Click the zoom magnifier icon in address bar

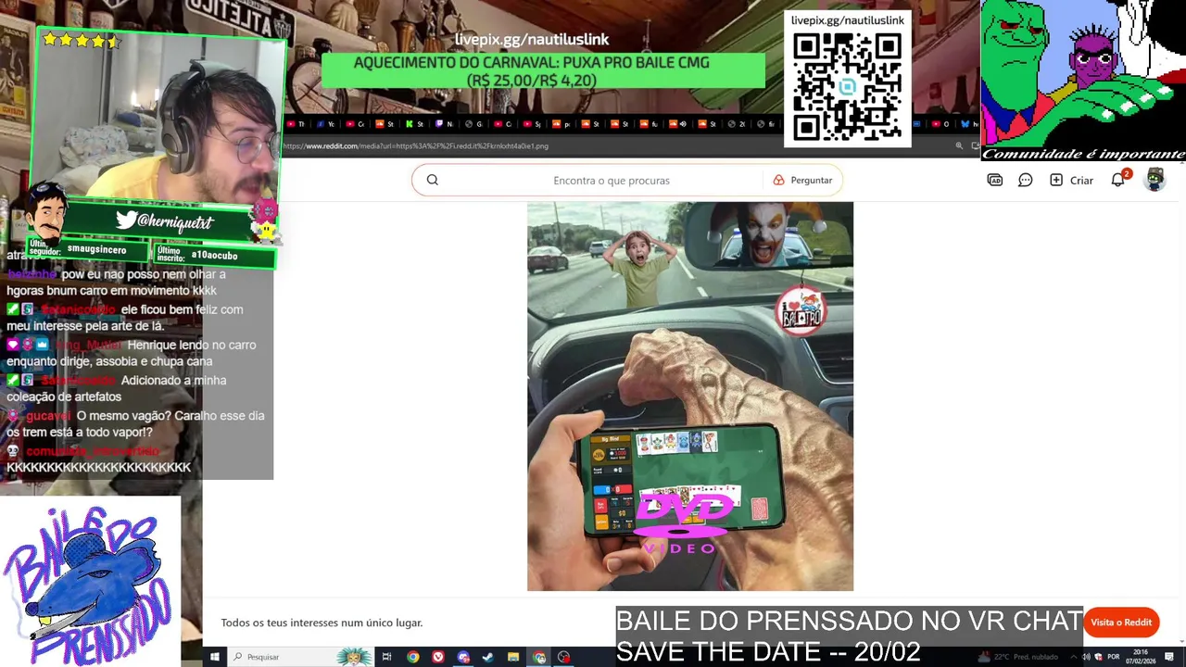click(959, 145)
